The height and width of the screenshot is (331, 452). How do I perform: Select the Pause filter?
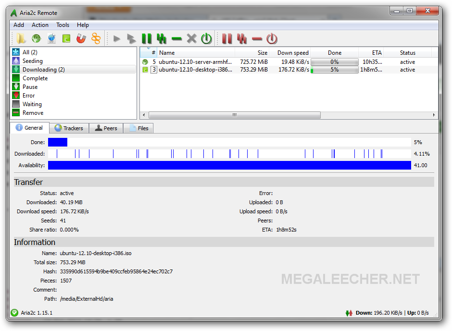pyautogui.click(x=73, y=86)
